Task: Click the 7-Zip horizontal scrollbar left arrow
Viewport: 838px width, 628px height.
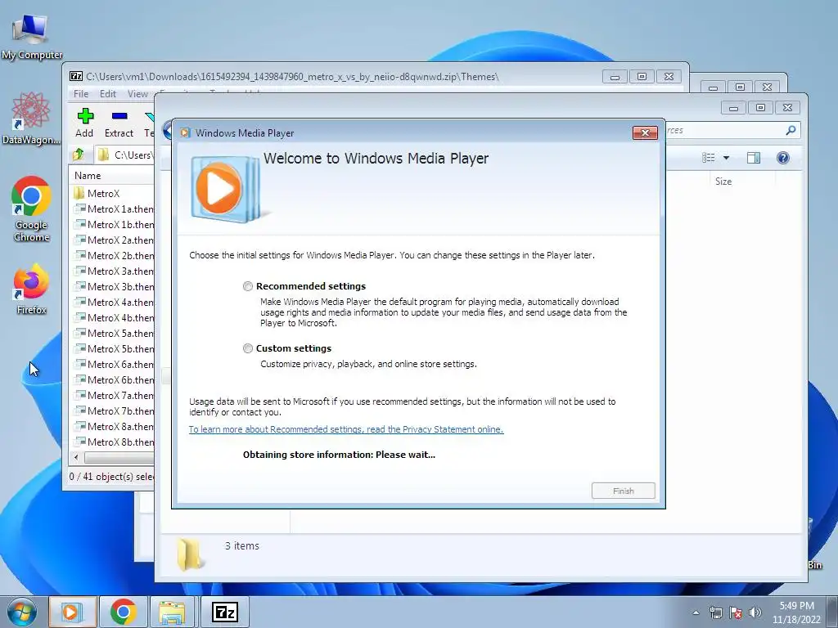Action: 76,458
